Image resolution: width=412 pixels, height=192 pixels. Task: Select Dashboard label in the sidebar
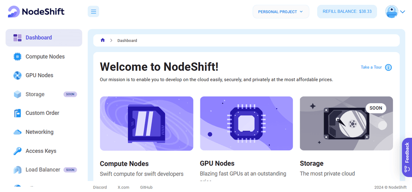tap(39, 37)
